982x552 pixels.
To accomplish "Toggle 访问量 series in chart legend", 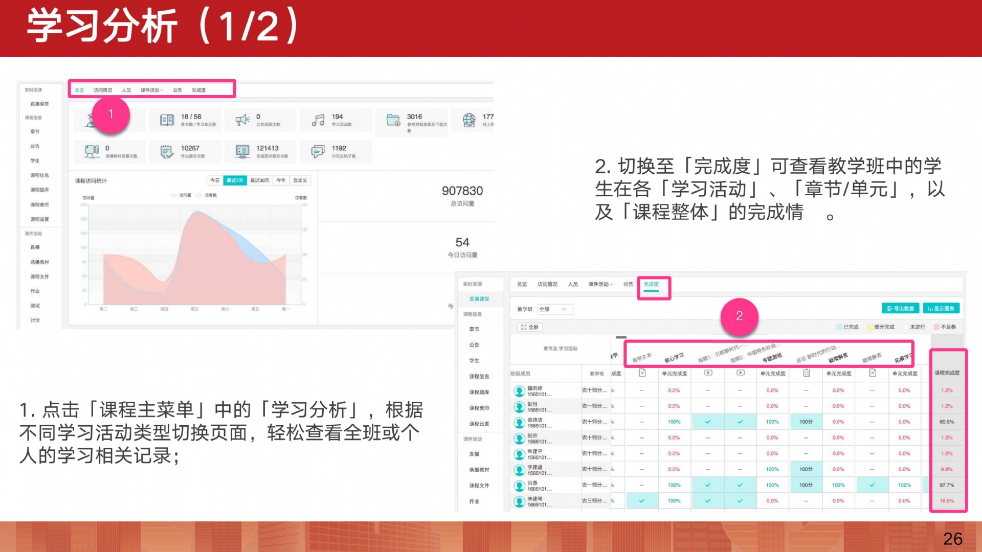I will [181, 195].
